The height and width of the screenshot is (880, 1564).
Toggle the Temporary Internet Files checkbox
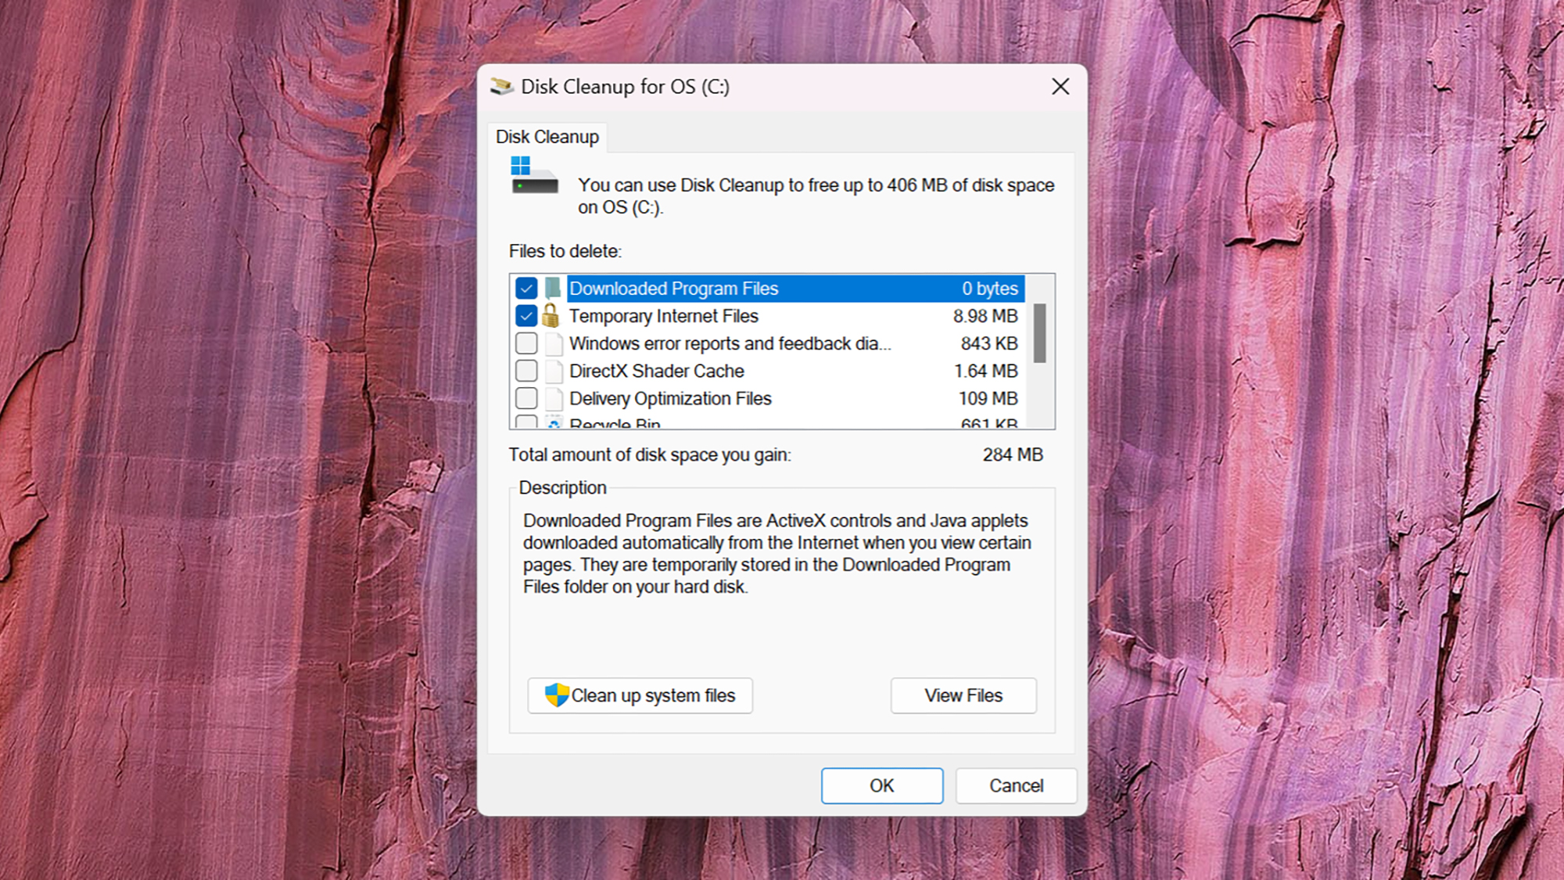[x=526, y=316]
